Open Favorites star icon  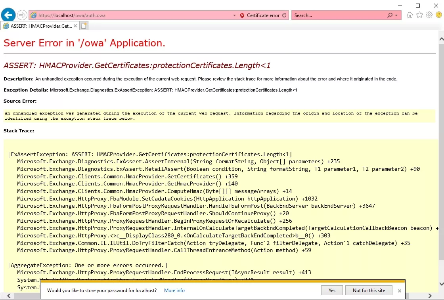point(420,15)
